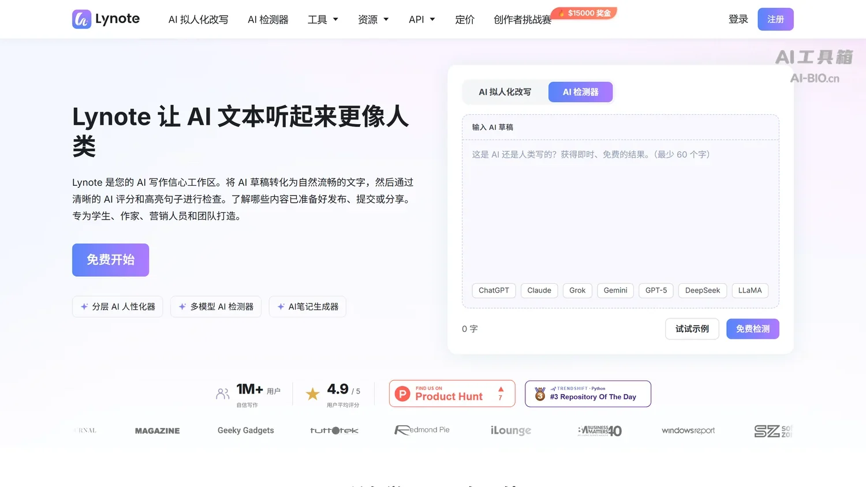The image size is (866, 487).
Task: Click the 分层 AI 人性化器 feature chip
Action: pyautogui.click(x=118, y=306)
